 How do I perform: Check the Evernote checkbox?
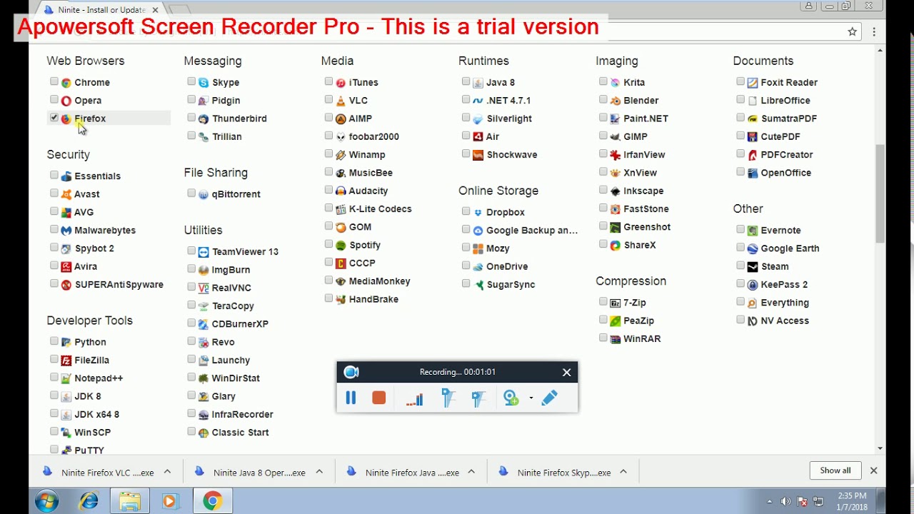[740, 229]
